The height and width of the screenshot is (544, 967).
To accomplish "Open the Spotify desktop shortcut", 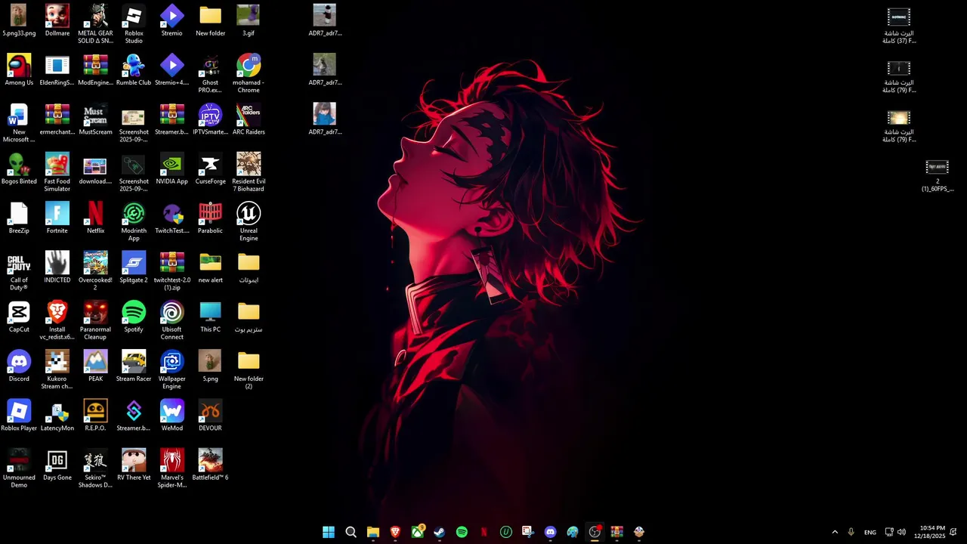I will pos(134,317).
